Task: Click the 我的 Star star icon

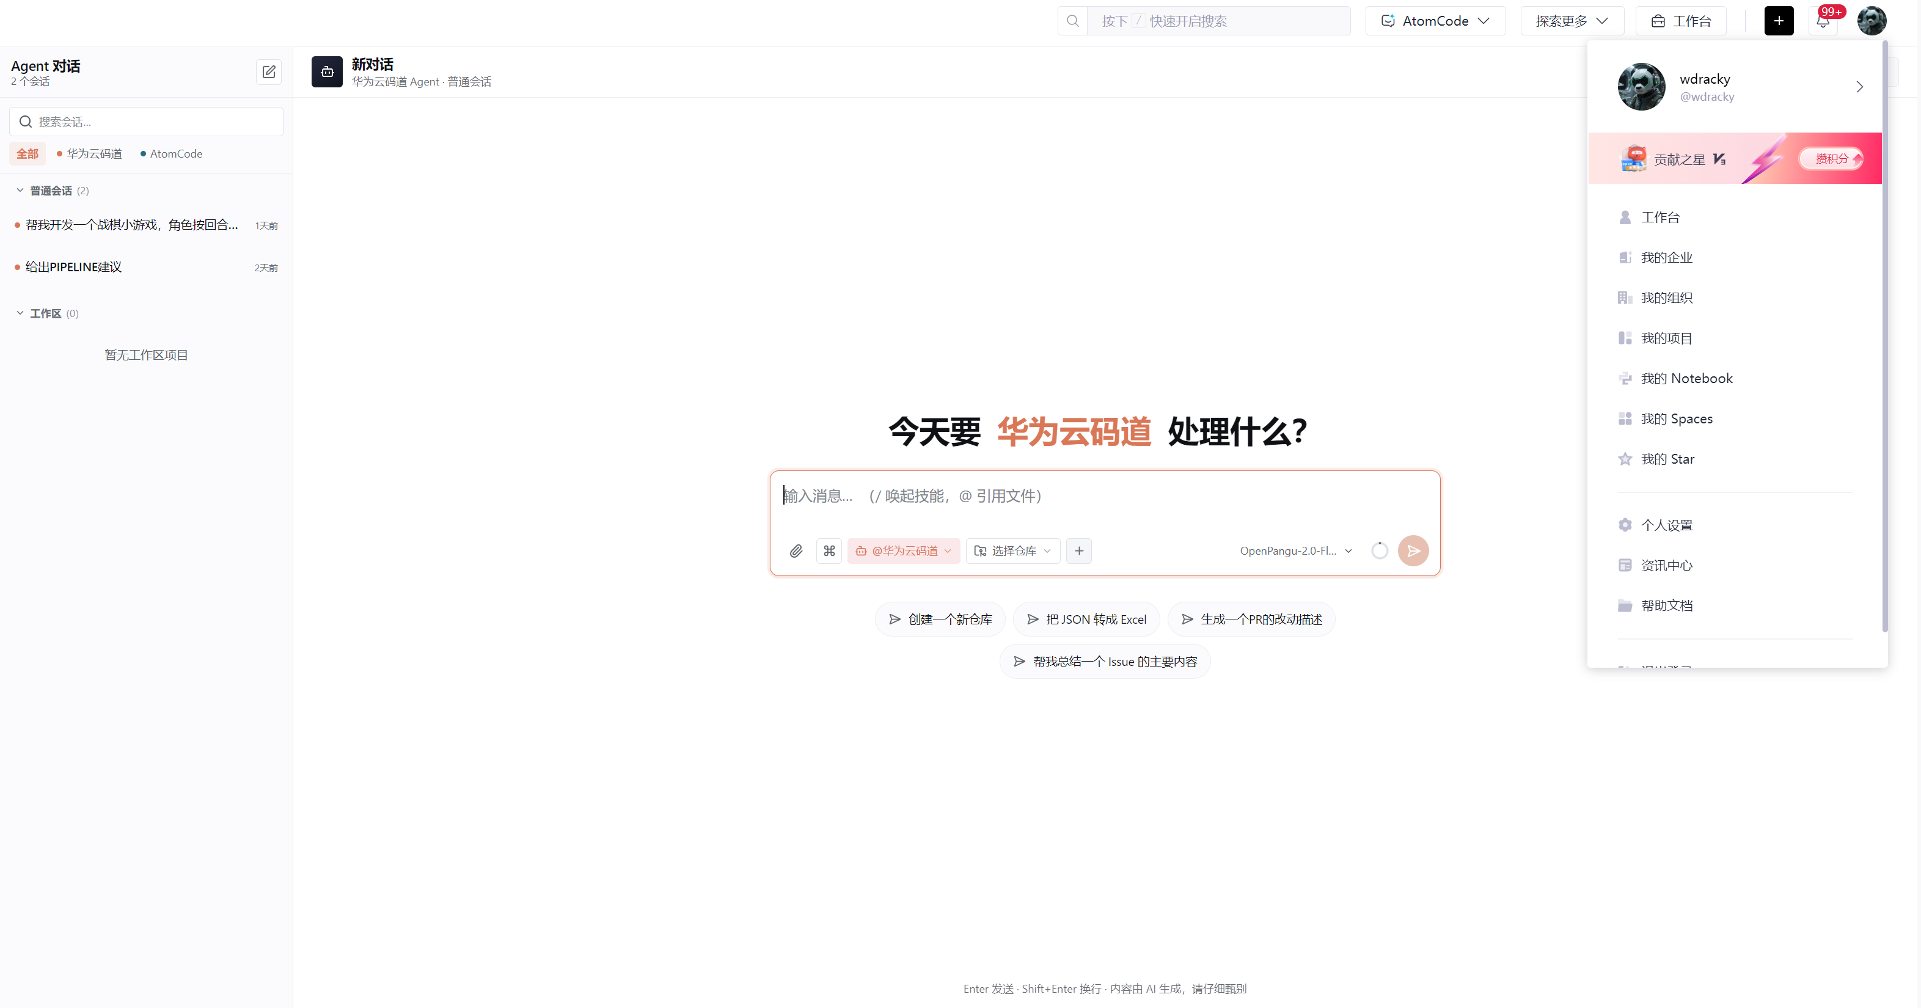Action: point(1624,459)
